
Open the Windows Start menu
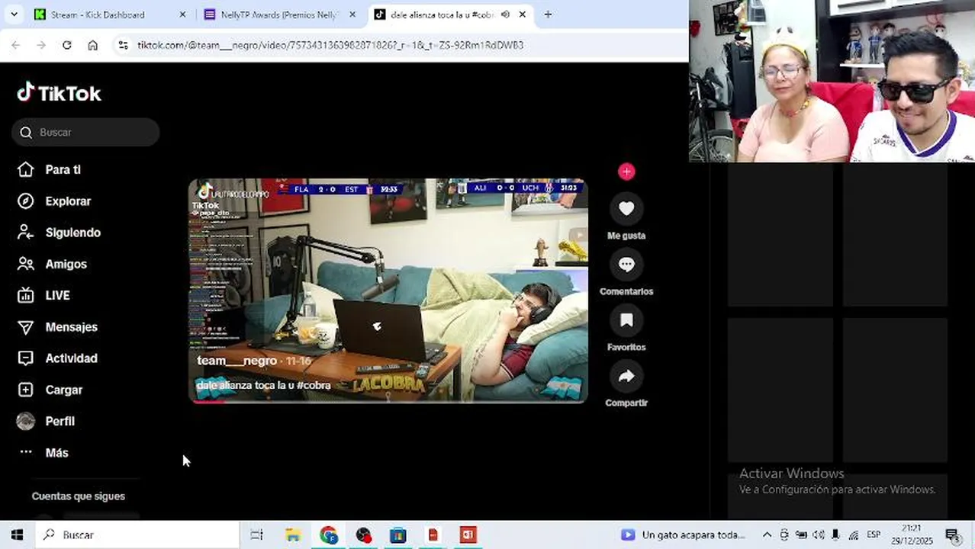[17, 535]
